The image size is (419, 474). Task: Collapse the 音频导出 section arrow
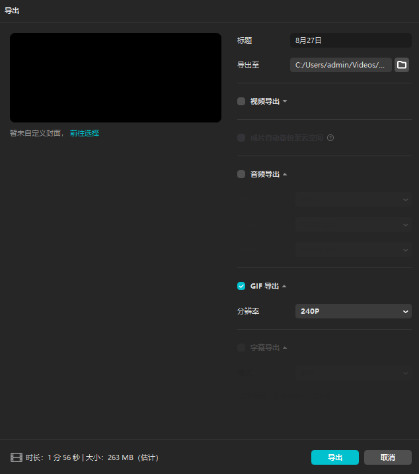(285, 174)
